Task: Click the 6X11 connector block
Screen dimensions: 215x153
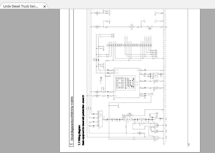Action: pyautogui.click(x=146, y=45)
